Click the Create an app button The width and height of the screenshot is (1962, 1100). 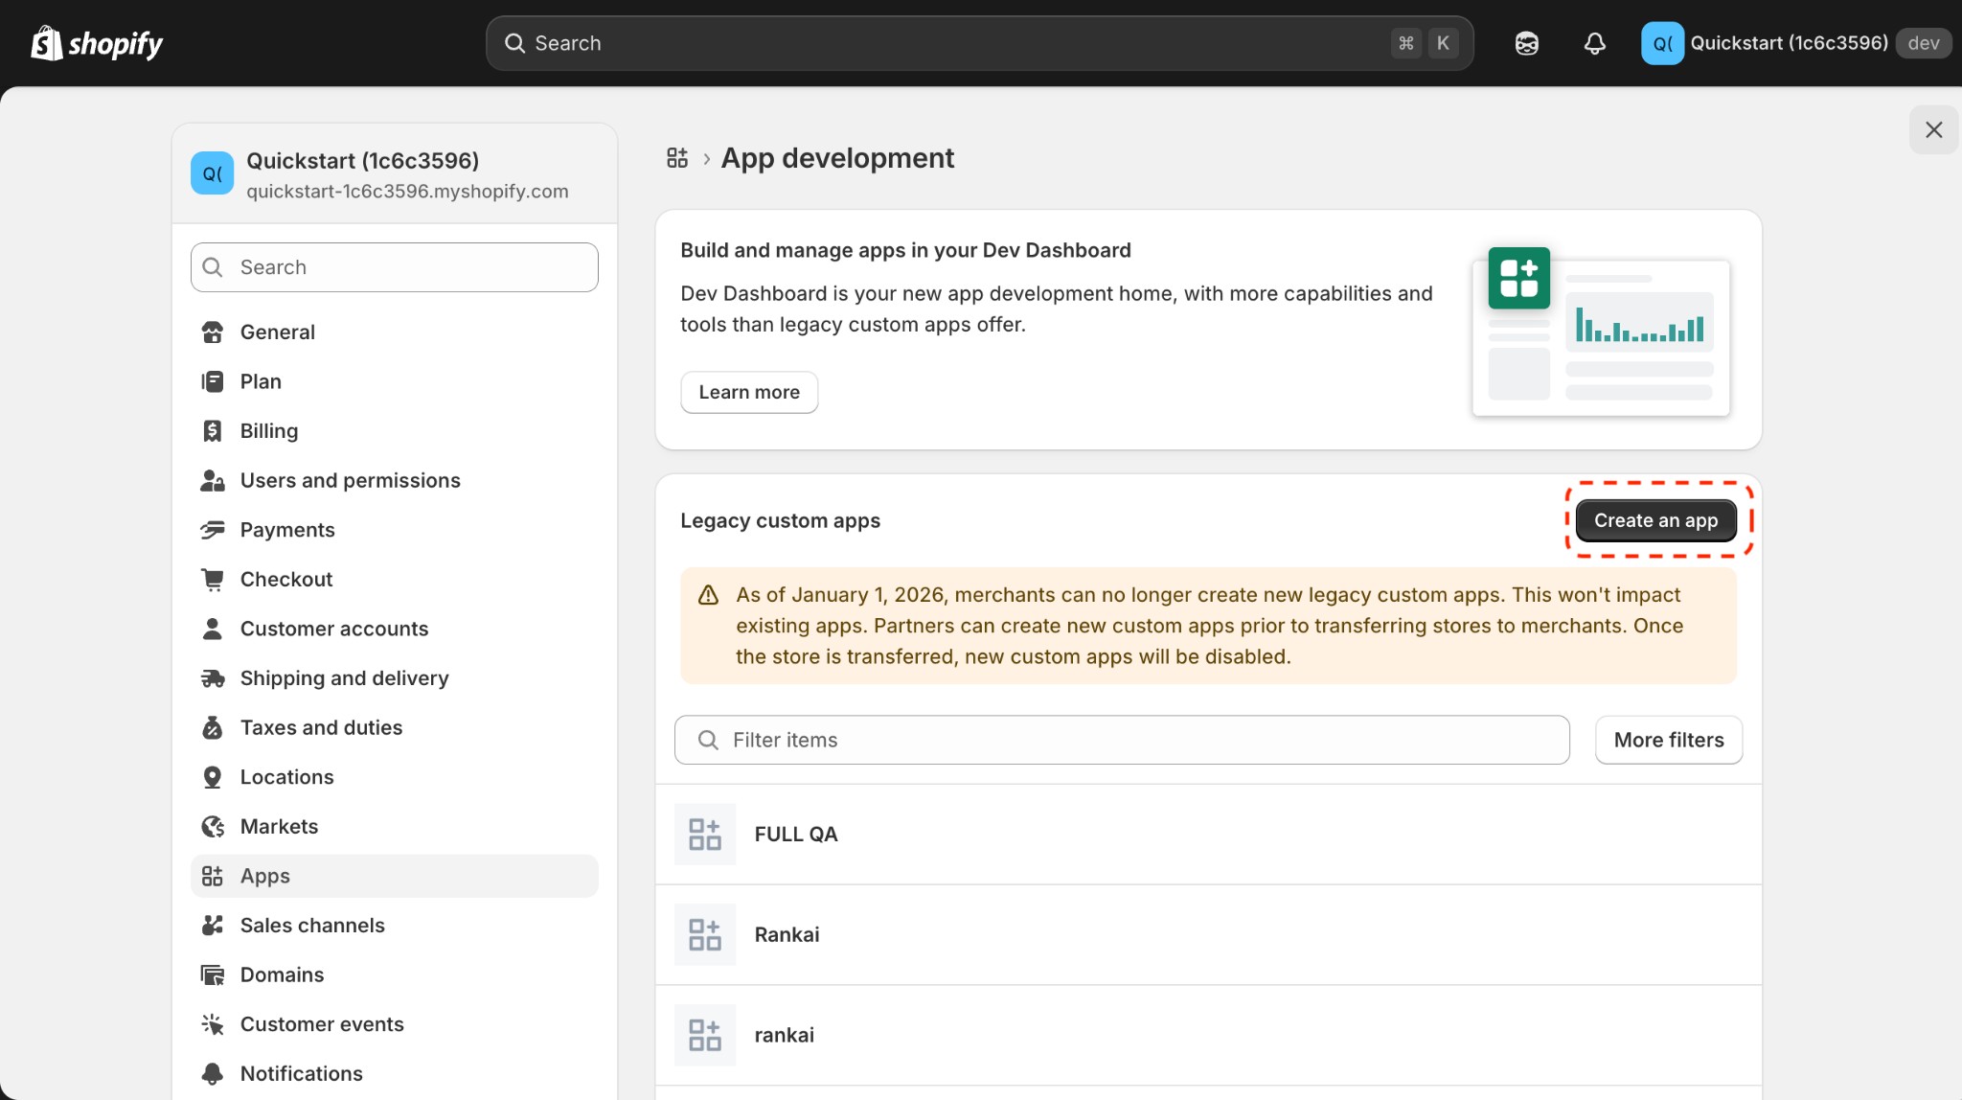(x=1656, y=520)
